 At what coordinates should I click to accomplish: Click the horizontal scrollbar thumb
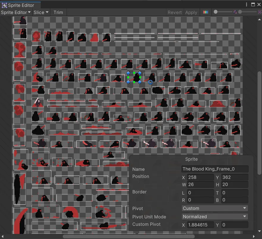click(129, 237)
